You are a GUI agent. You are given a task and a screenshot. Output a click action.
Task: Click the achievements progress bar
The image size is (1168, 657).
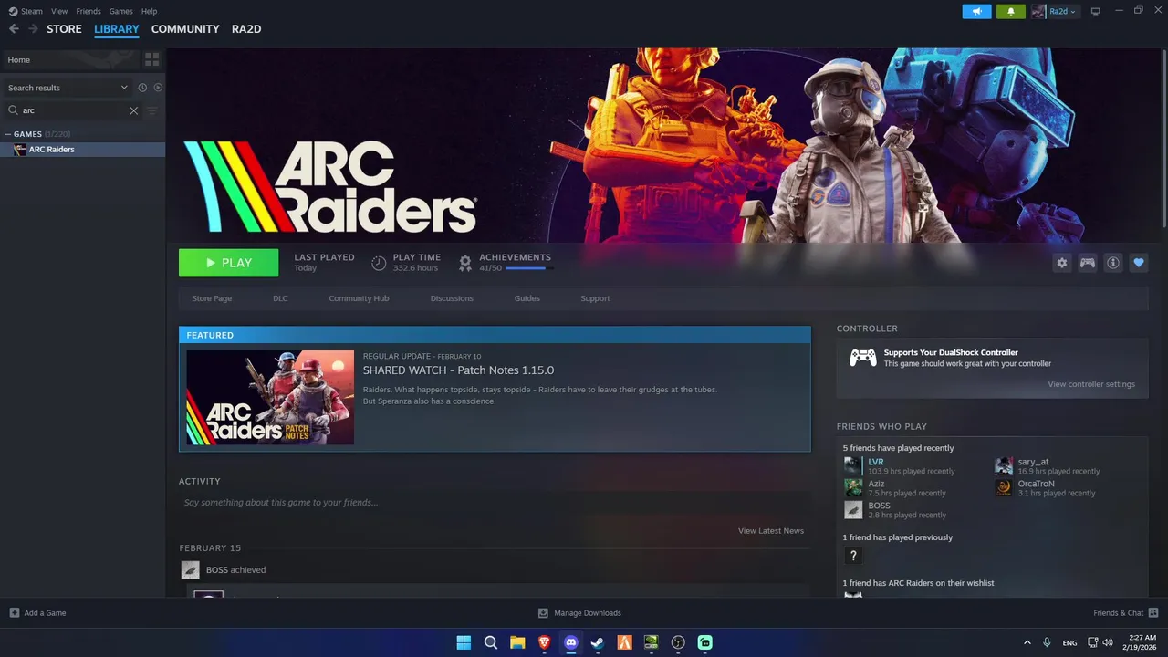coord(529,268)
